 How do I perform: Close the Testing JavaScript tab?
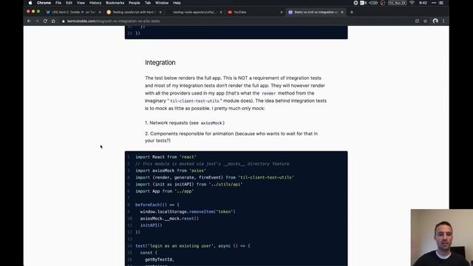160,12
